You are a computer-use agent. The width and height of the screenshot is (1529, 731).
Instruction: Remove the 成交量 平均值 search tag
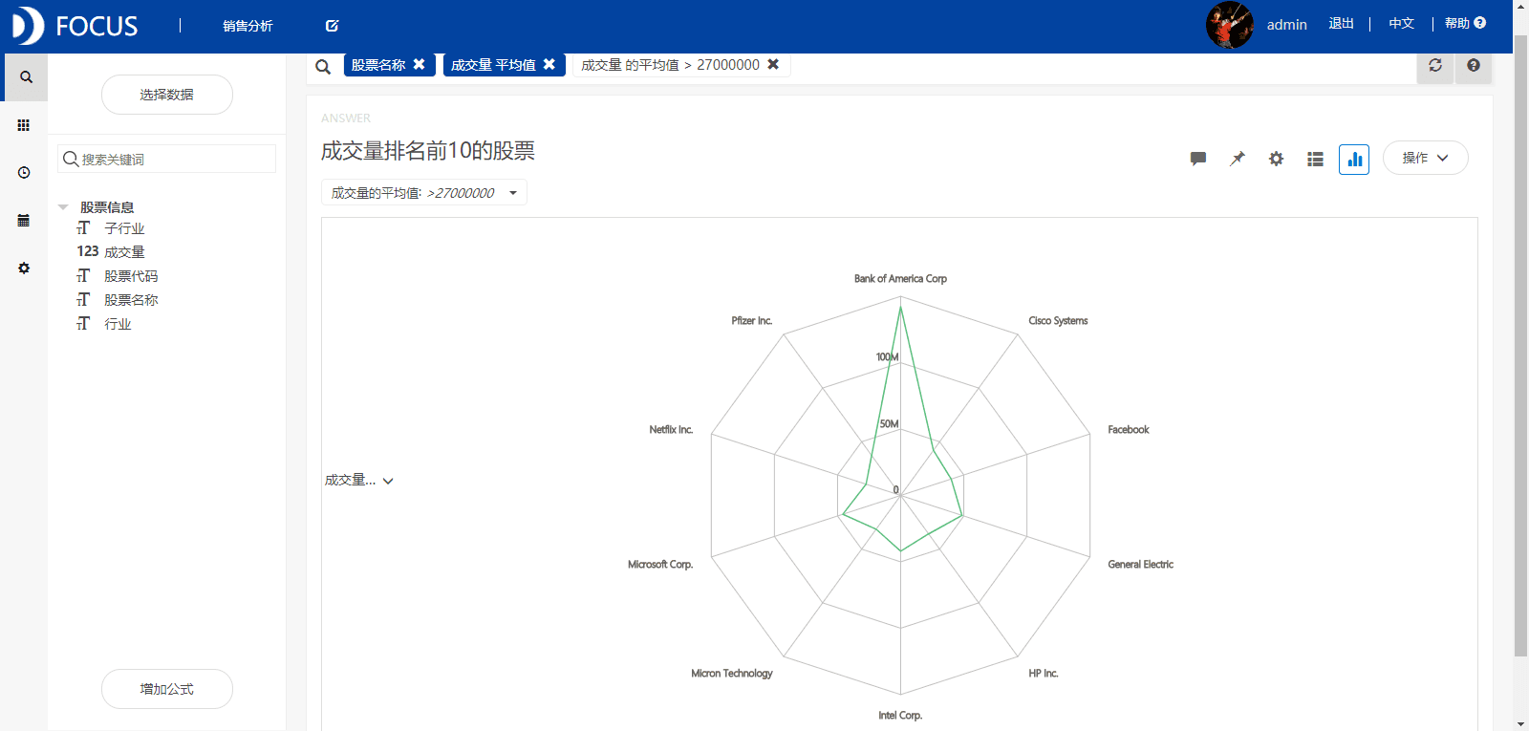[x=549, y=64]
